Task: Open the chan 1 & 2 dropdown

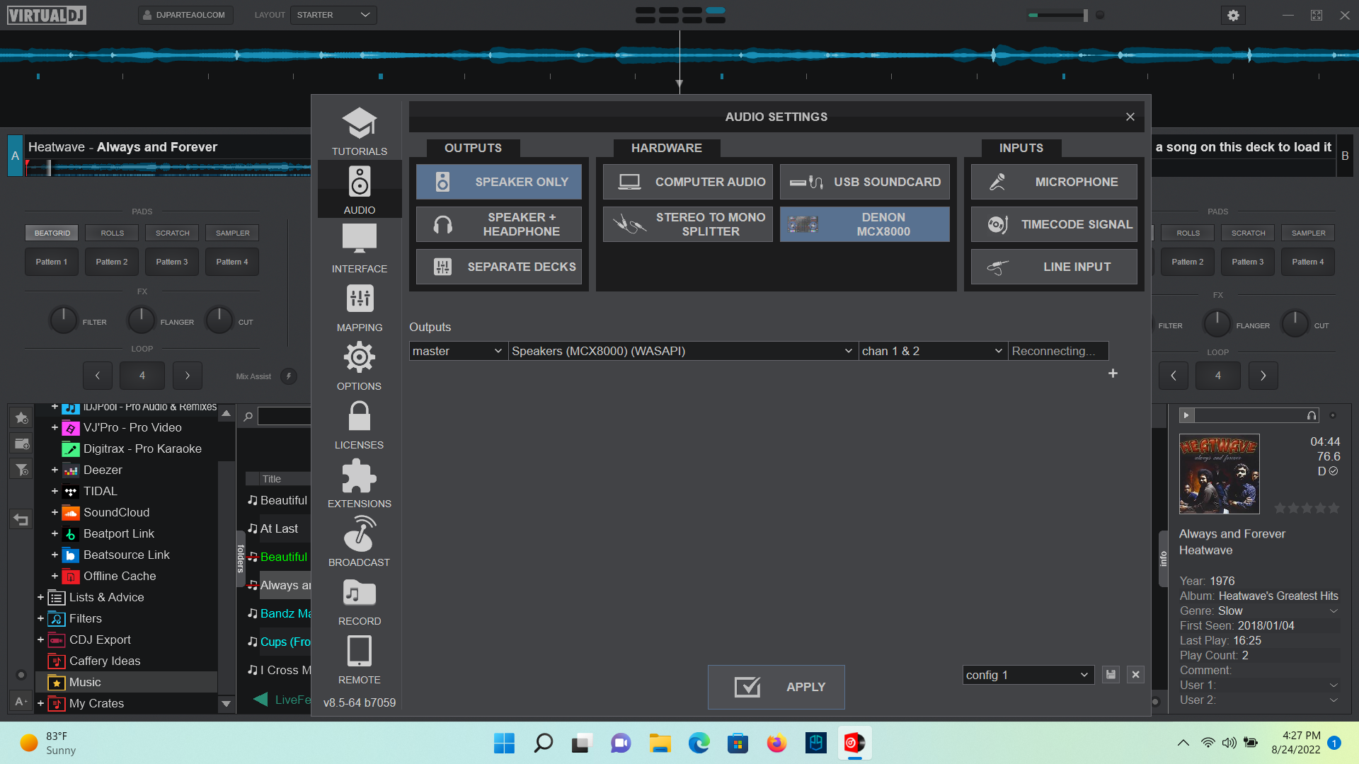Action: (932, 351)
